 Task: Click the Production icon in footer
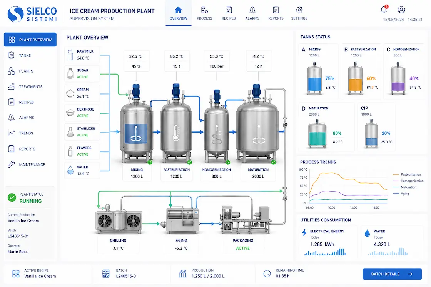[x=182, y=274]
